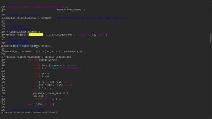The height and width of the screenshot is (119, 212).
Task: Click 'i = i + 1' on line 178
Action: pyautogui.click(x=45, y=88)
